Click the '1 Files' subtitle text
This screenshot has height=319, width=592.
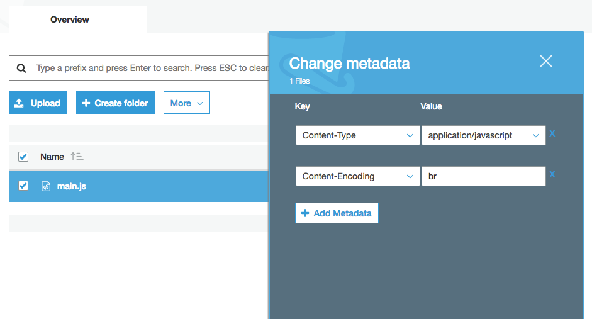pos(299,81)
